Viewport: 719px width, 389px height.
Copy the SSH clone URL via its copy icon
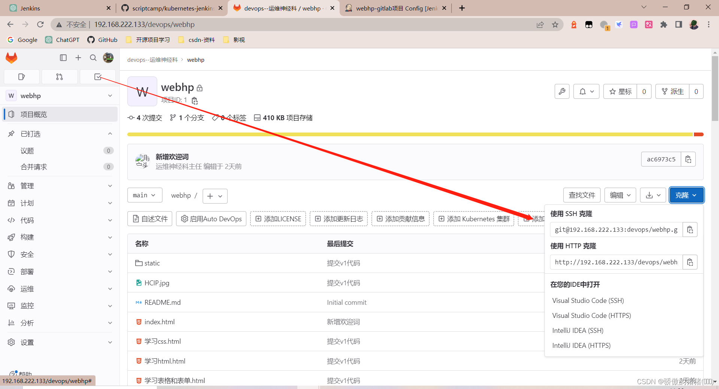click(690, 230)
